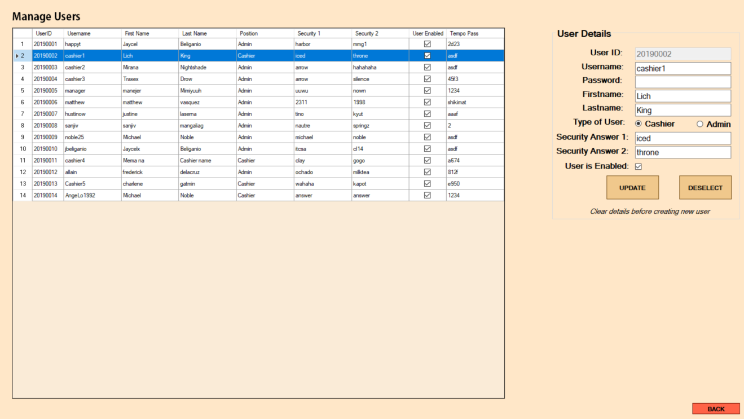Click the Firstname field showing Lich
The image size is (744, 419).
tap(683, 96)
